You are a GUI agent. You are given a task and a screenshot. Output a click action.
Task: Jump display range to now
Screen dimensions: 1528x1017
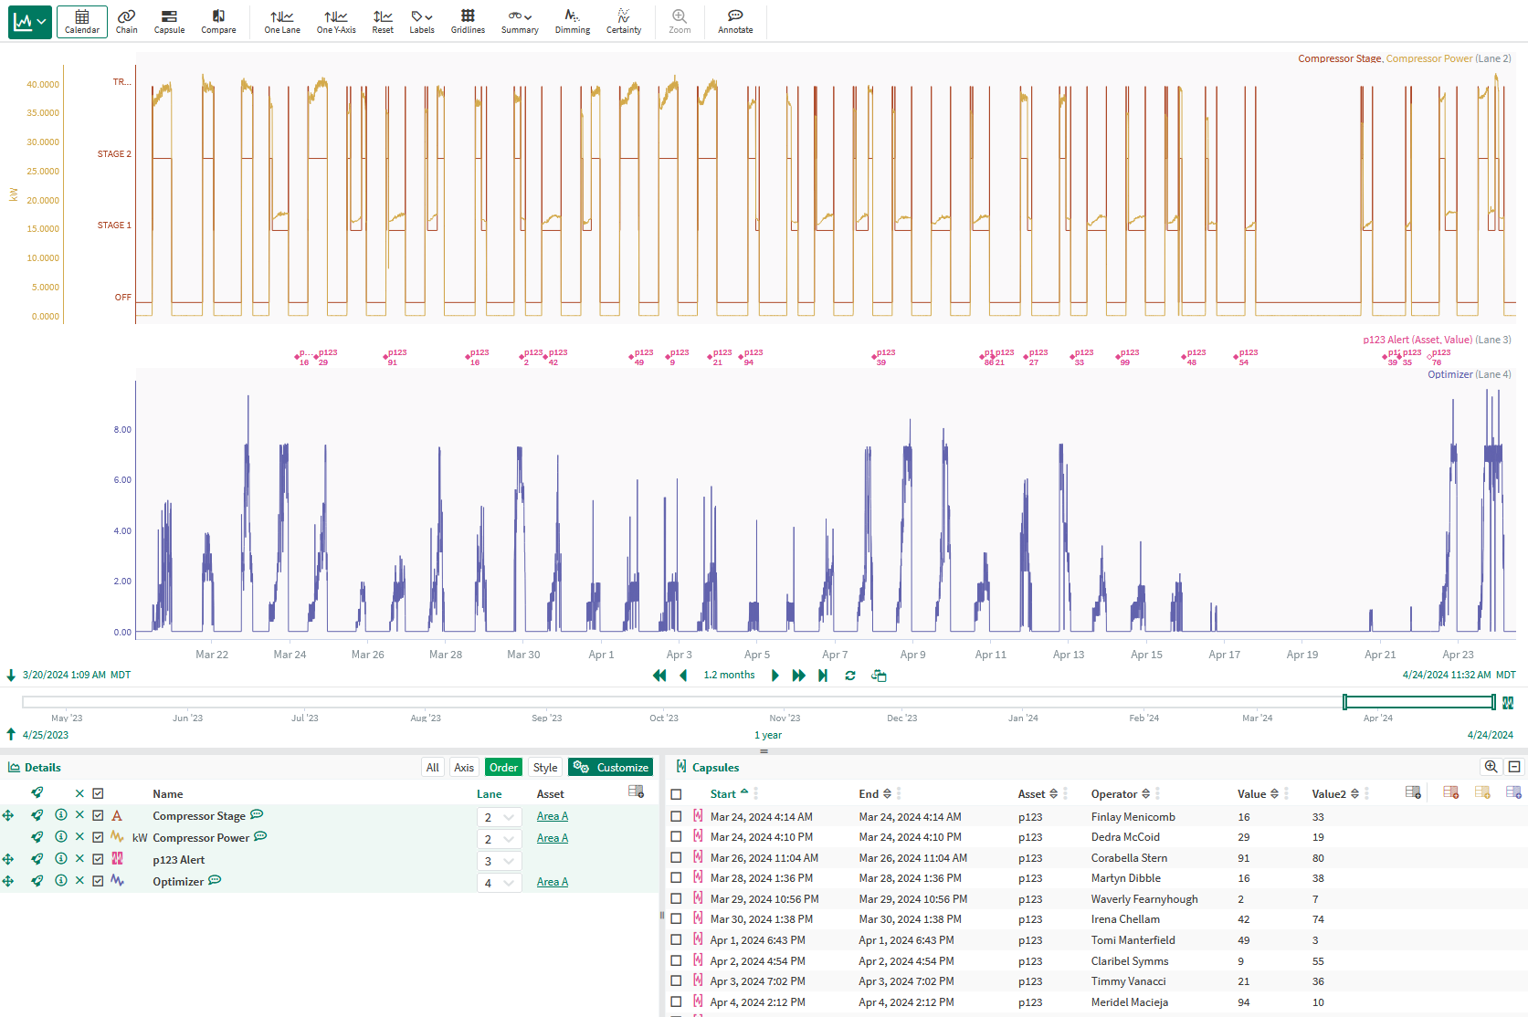(x=823, y=676)
